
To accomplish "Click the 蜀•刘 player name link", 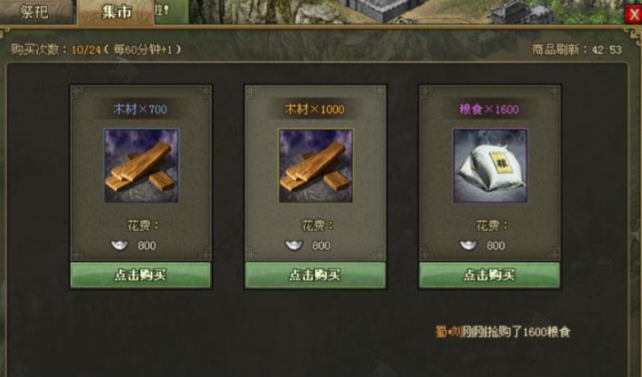I will (x=449, y=332).
